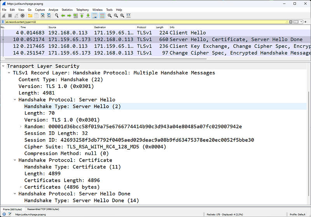Click the packet list horizontal scrollbar
The width and height of the screenshot is (311, 217).
pyautogui.click(x=106, y=59)
